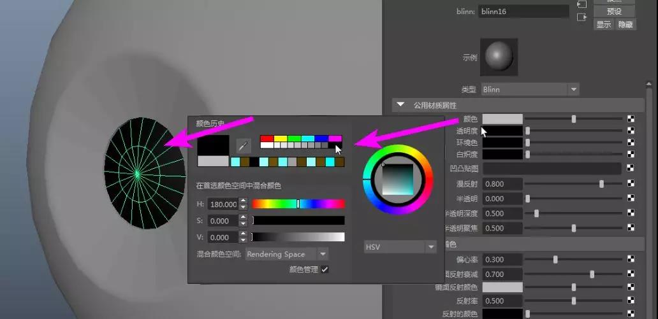Click the input connection icon beside blinn16

tap(581, 4)
